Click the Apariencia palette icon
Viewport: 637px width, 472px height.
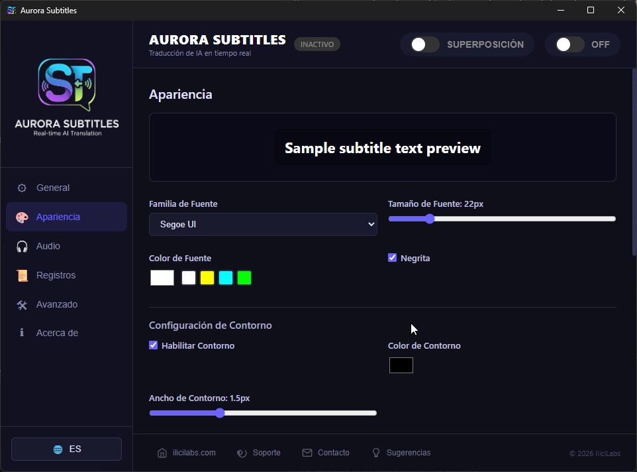[x=22, y=217]
